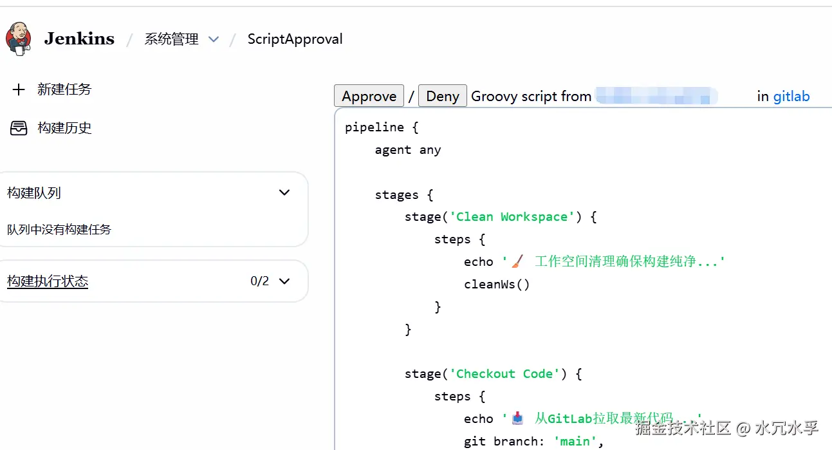
Task: Click the echo 从GitLab拉取最新代码 line
Action: [x=583, y=419]
